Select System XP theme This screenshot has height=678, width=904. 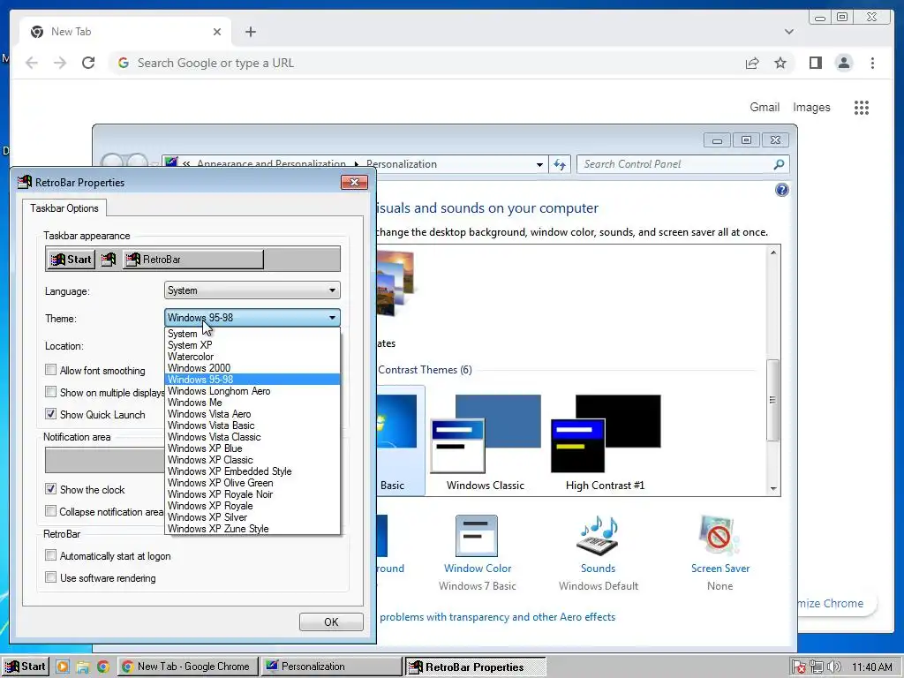pyautogui.click(x=252, y=345)
